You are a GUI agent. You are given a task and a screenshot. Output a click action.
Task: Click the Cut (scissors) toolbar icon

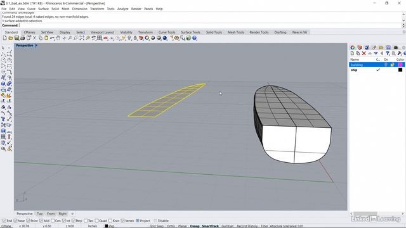(x=34, y=38)
